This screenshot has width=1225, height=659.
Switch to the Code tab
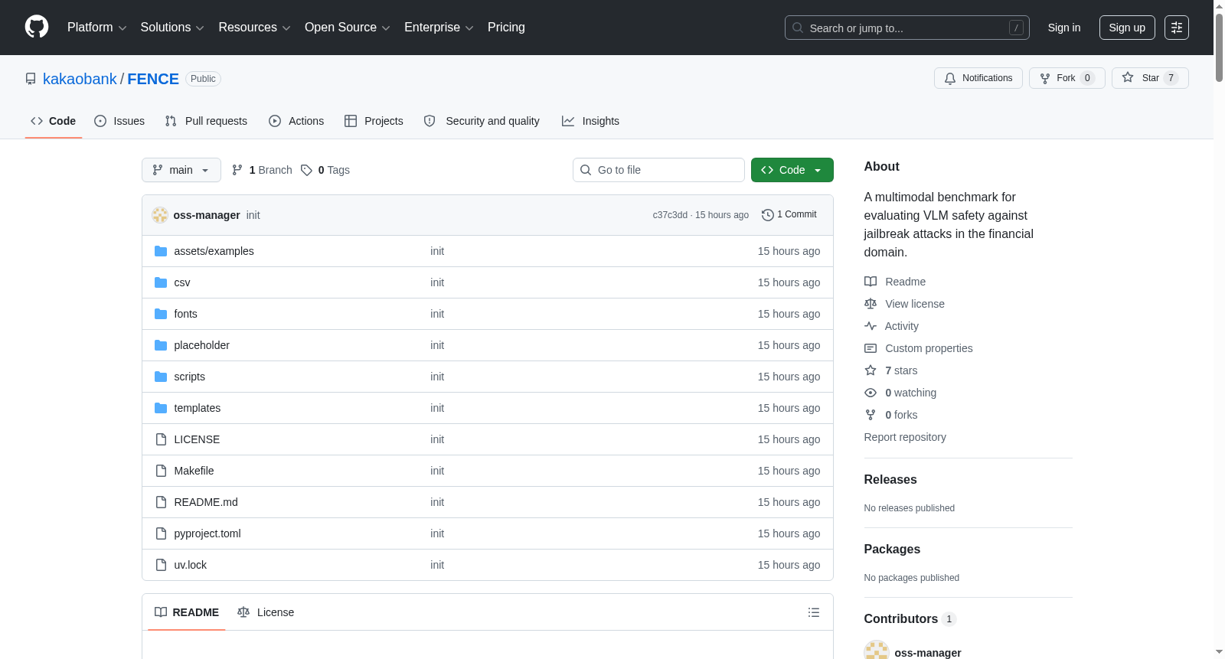tap(54, 121)
